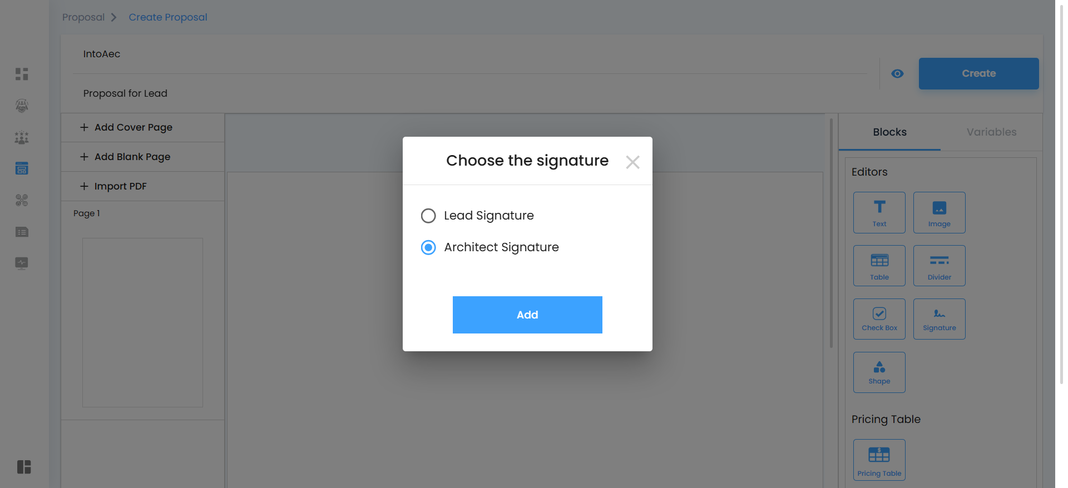Select the Shape block
The height and width of the screenshot is (488, 1068).
(879, 372)
